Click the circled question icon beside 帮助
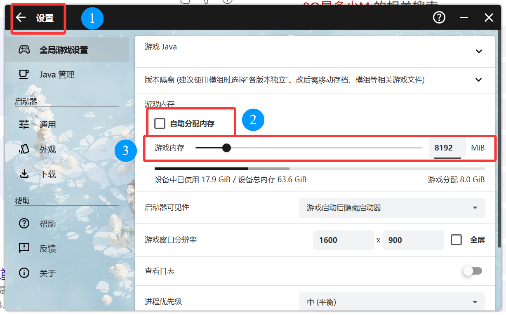The image size is (506, 315). tap(24, 223)
